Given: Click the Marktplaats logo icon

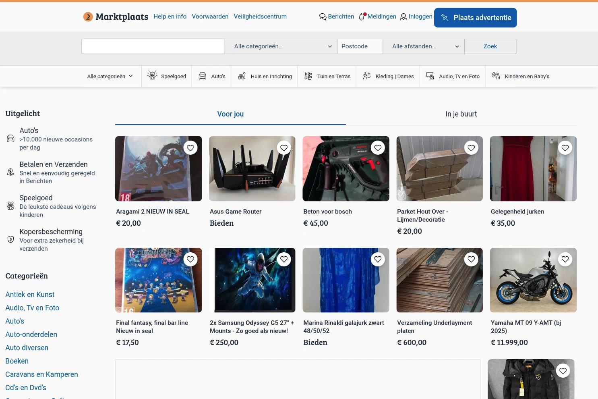Looking at the screenshot, I should pyautogui.click(x=88, y=17).
